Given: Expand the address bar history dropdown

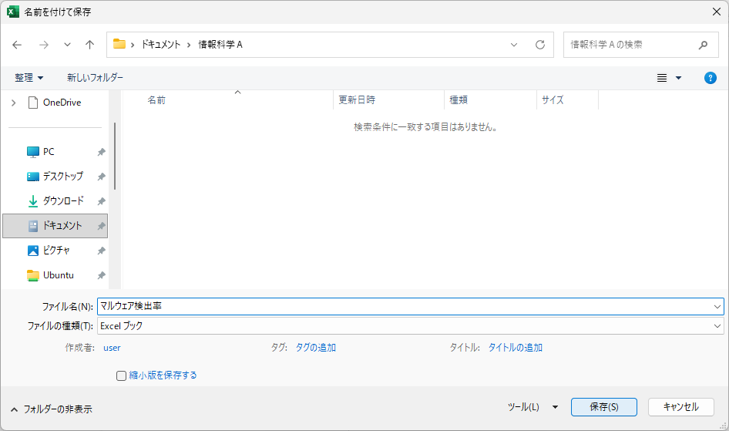Looking at the screenshot, I should (x=514, y=45).
